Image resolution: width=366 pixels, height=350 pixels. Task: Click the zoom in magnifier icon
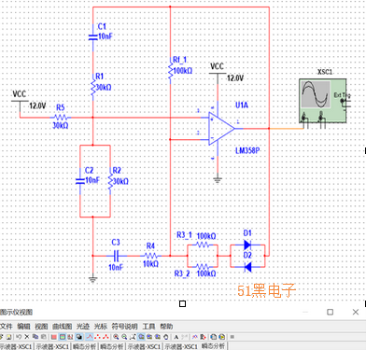point(116,337)
